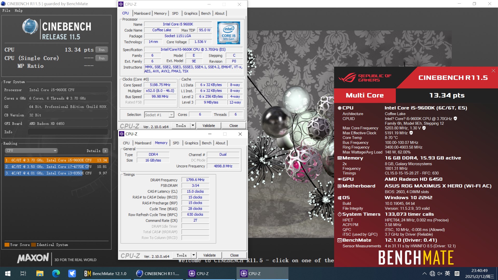Switch to first CPU-Z taskbar item
Image resolution: width=498 pixels, height=280 pixels.
coord(210,274)
